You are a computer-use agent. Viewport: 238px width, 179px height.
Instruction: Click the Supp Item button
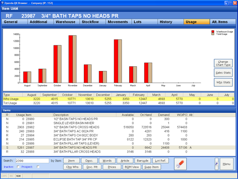[x=152, y=167]
